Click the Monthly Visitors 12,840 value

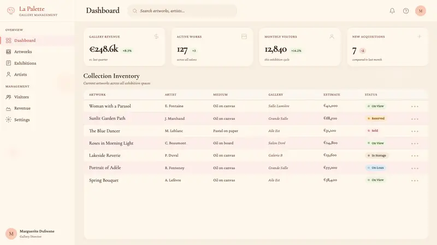coord(276,50)
